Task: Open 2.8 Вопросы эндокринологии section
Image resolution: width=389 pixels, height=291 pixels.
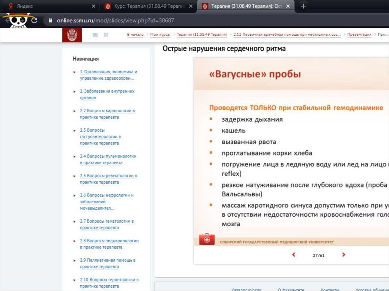Action: 109,244
